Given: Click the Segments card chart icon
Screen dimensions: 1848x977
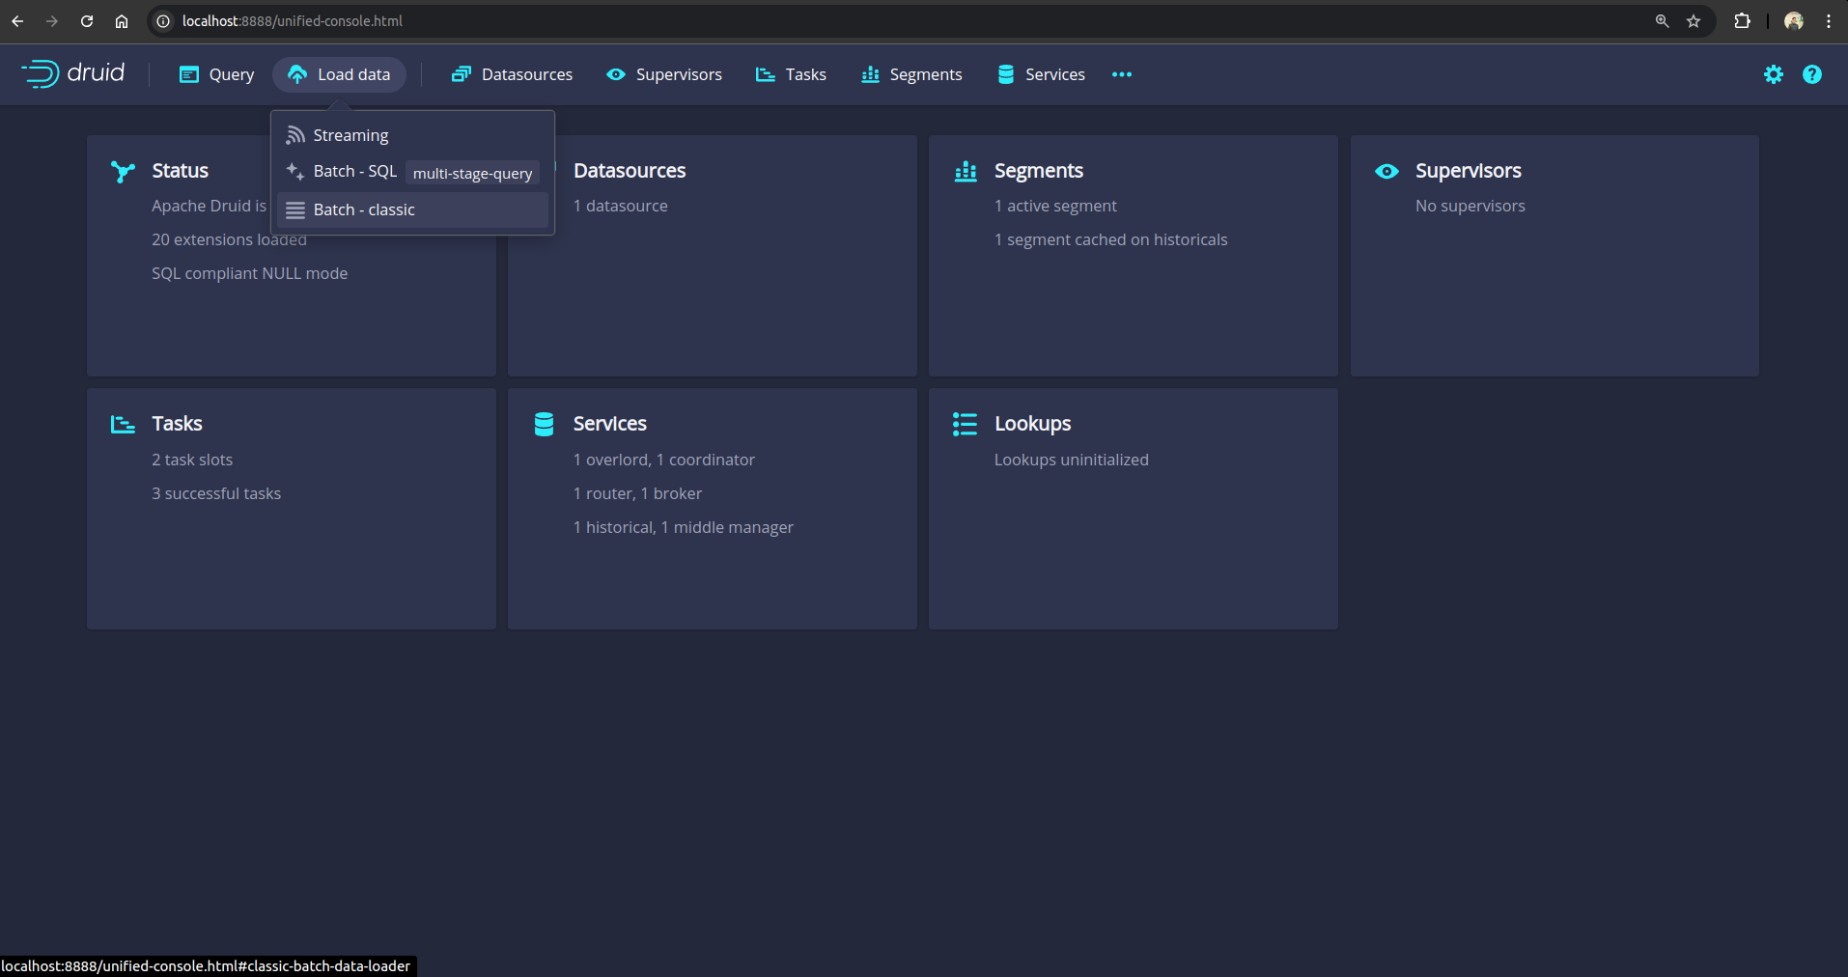Looking at the screenshot, I should pos(966,172).
